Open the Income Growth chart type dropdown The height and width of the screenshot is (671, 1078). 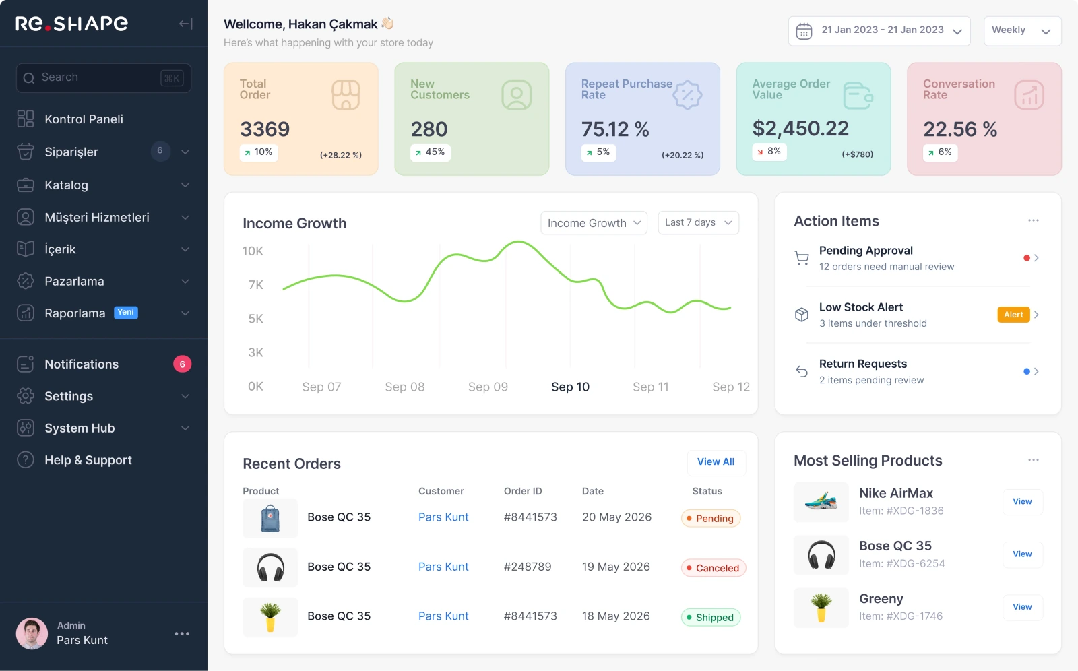pyautogui.click(x=594, y=223)
